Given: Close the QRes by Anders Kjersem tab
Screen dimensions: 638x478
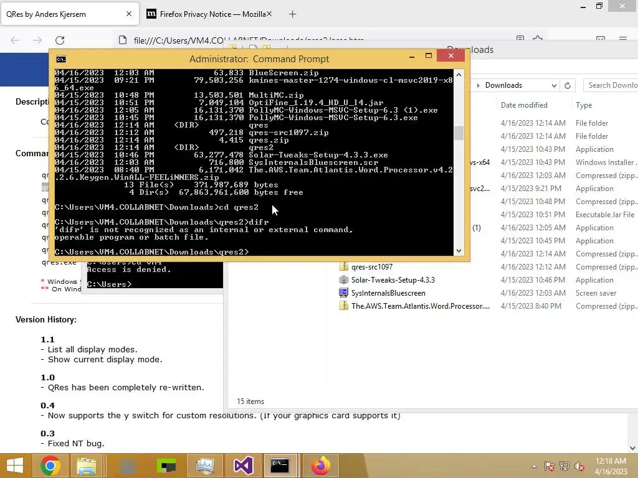Looking at the screenshot, I should click(x=129, y=14).
